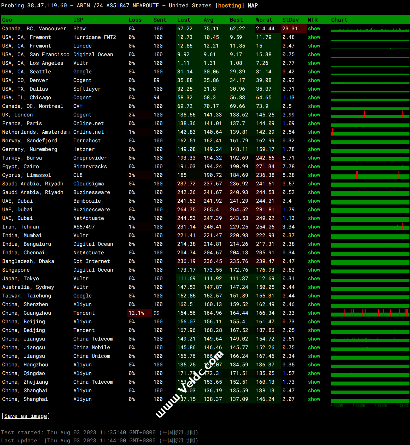
Task: Click the Canada, QC, Montreal geo cell
Action: tap(33, 106)
